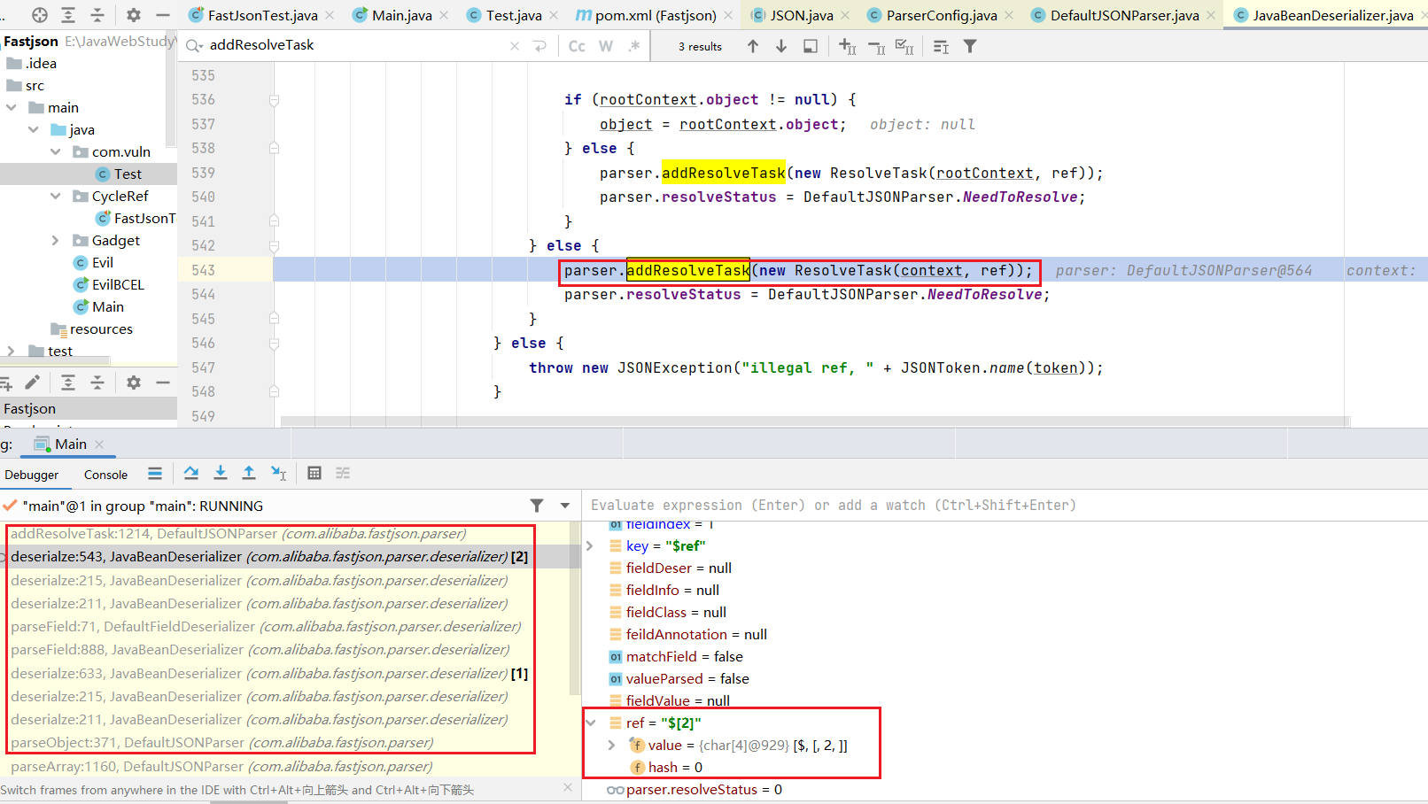The width and height of the screenshot is (1428, 804).
Task: Expand all in the Project panel toolbar
Action: coord(68,15)
